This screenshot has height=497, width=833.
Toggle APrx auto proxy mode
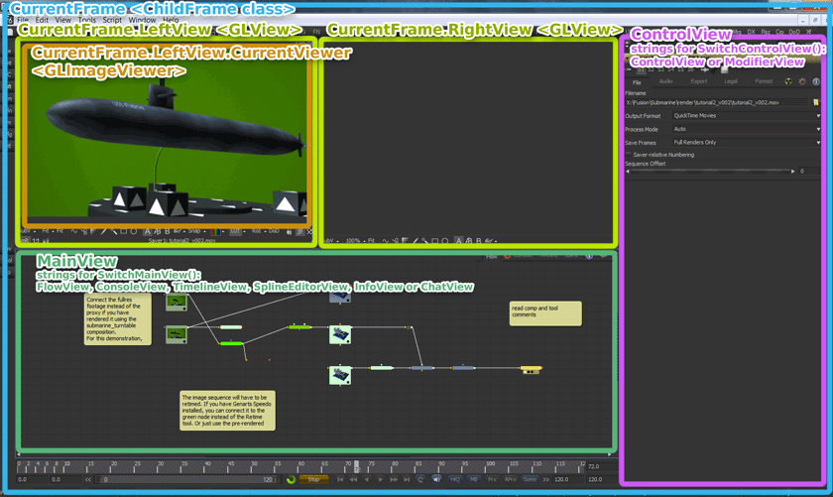point(510,479)
